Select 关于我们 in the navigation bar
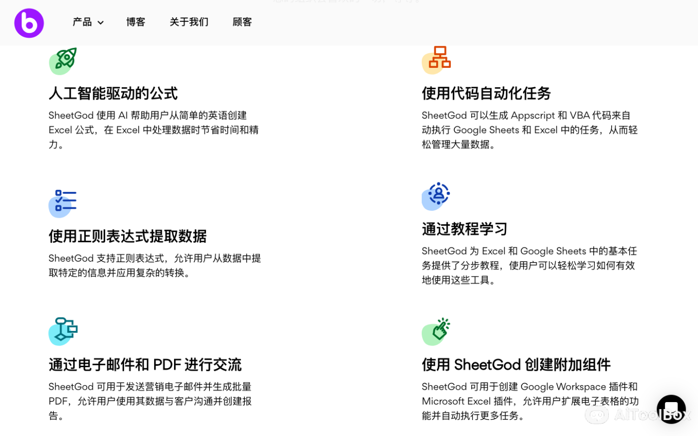Image resolution: width=698 pixels, height=436 pixels. pos(188,22)
